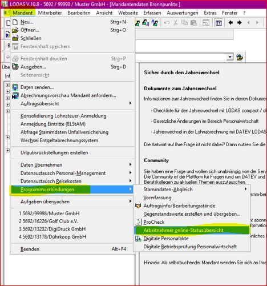Click the globe folder icon beside combo box

click(x=240, y=57)
